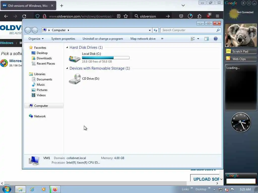258x193 pixels.
Task: Open Action Center flag icon
Action: point(233,189)
